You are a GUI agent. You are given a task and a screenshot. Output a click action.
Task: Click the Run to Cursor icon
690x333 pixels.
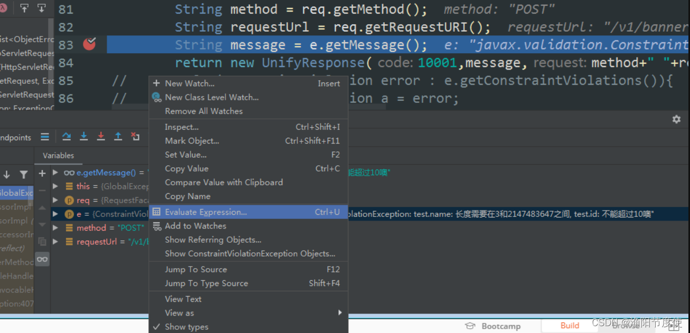[x=136, y=136]
